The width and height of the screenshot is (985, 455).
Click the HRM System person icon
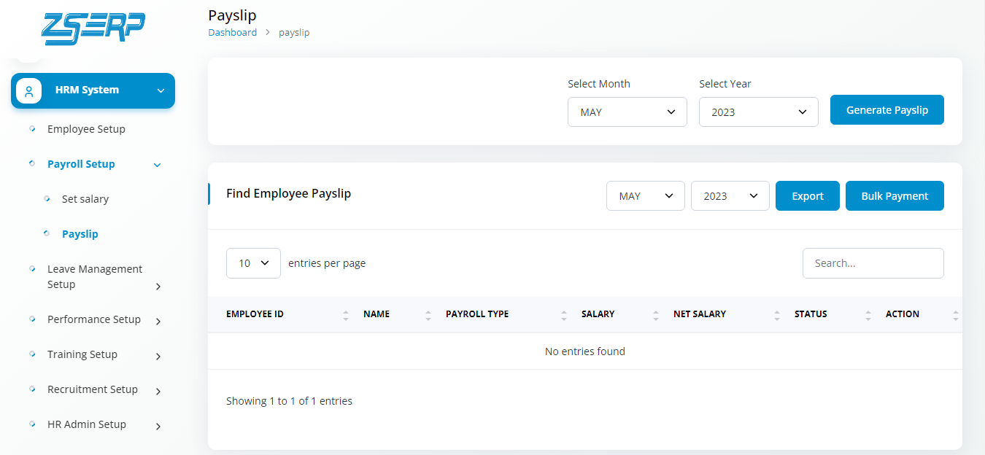point(29,91)
